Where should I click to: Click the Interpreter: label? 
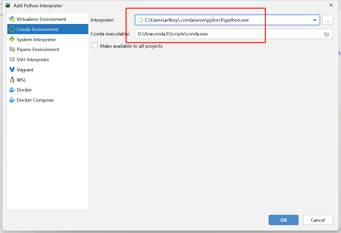tap(102, 20)
